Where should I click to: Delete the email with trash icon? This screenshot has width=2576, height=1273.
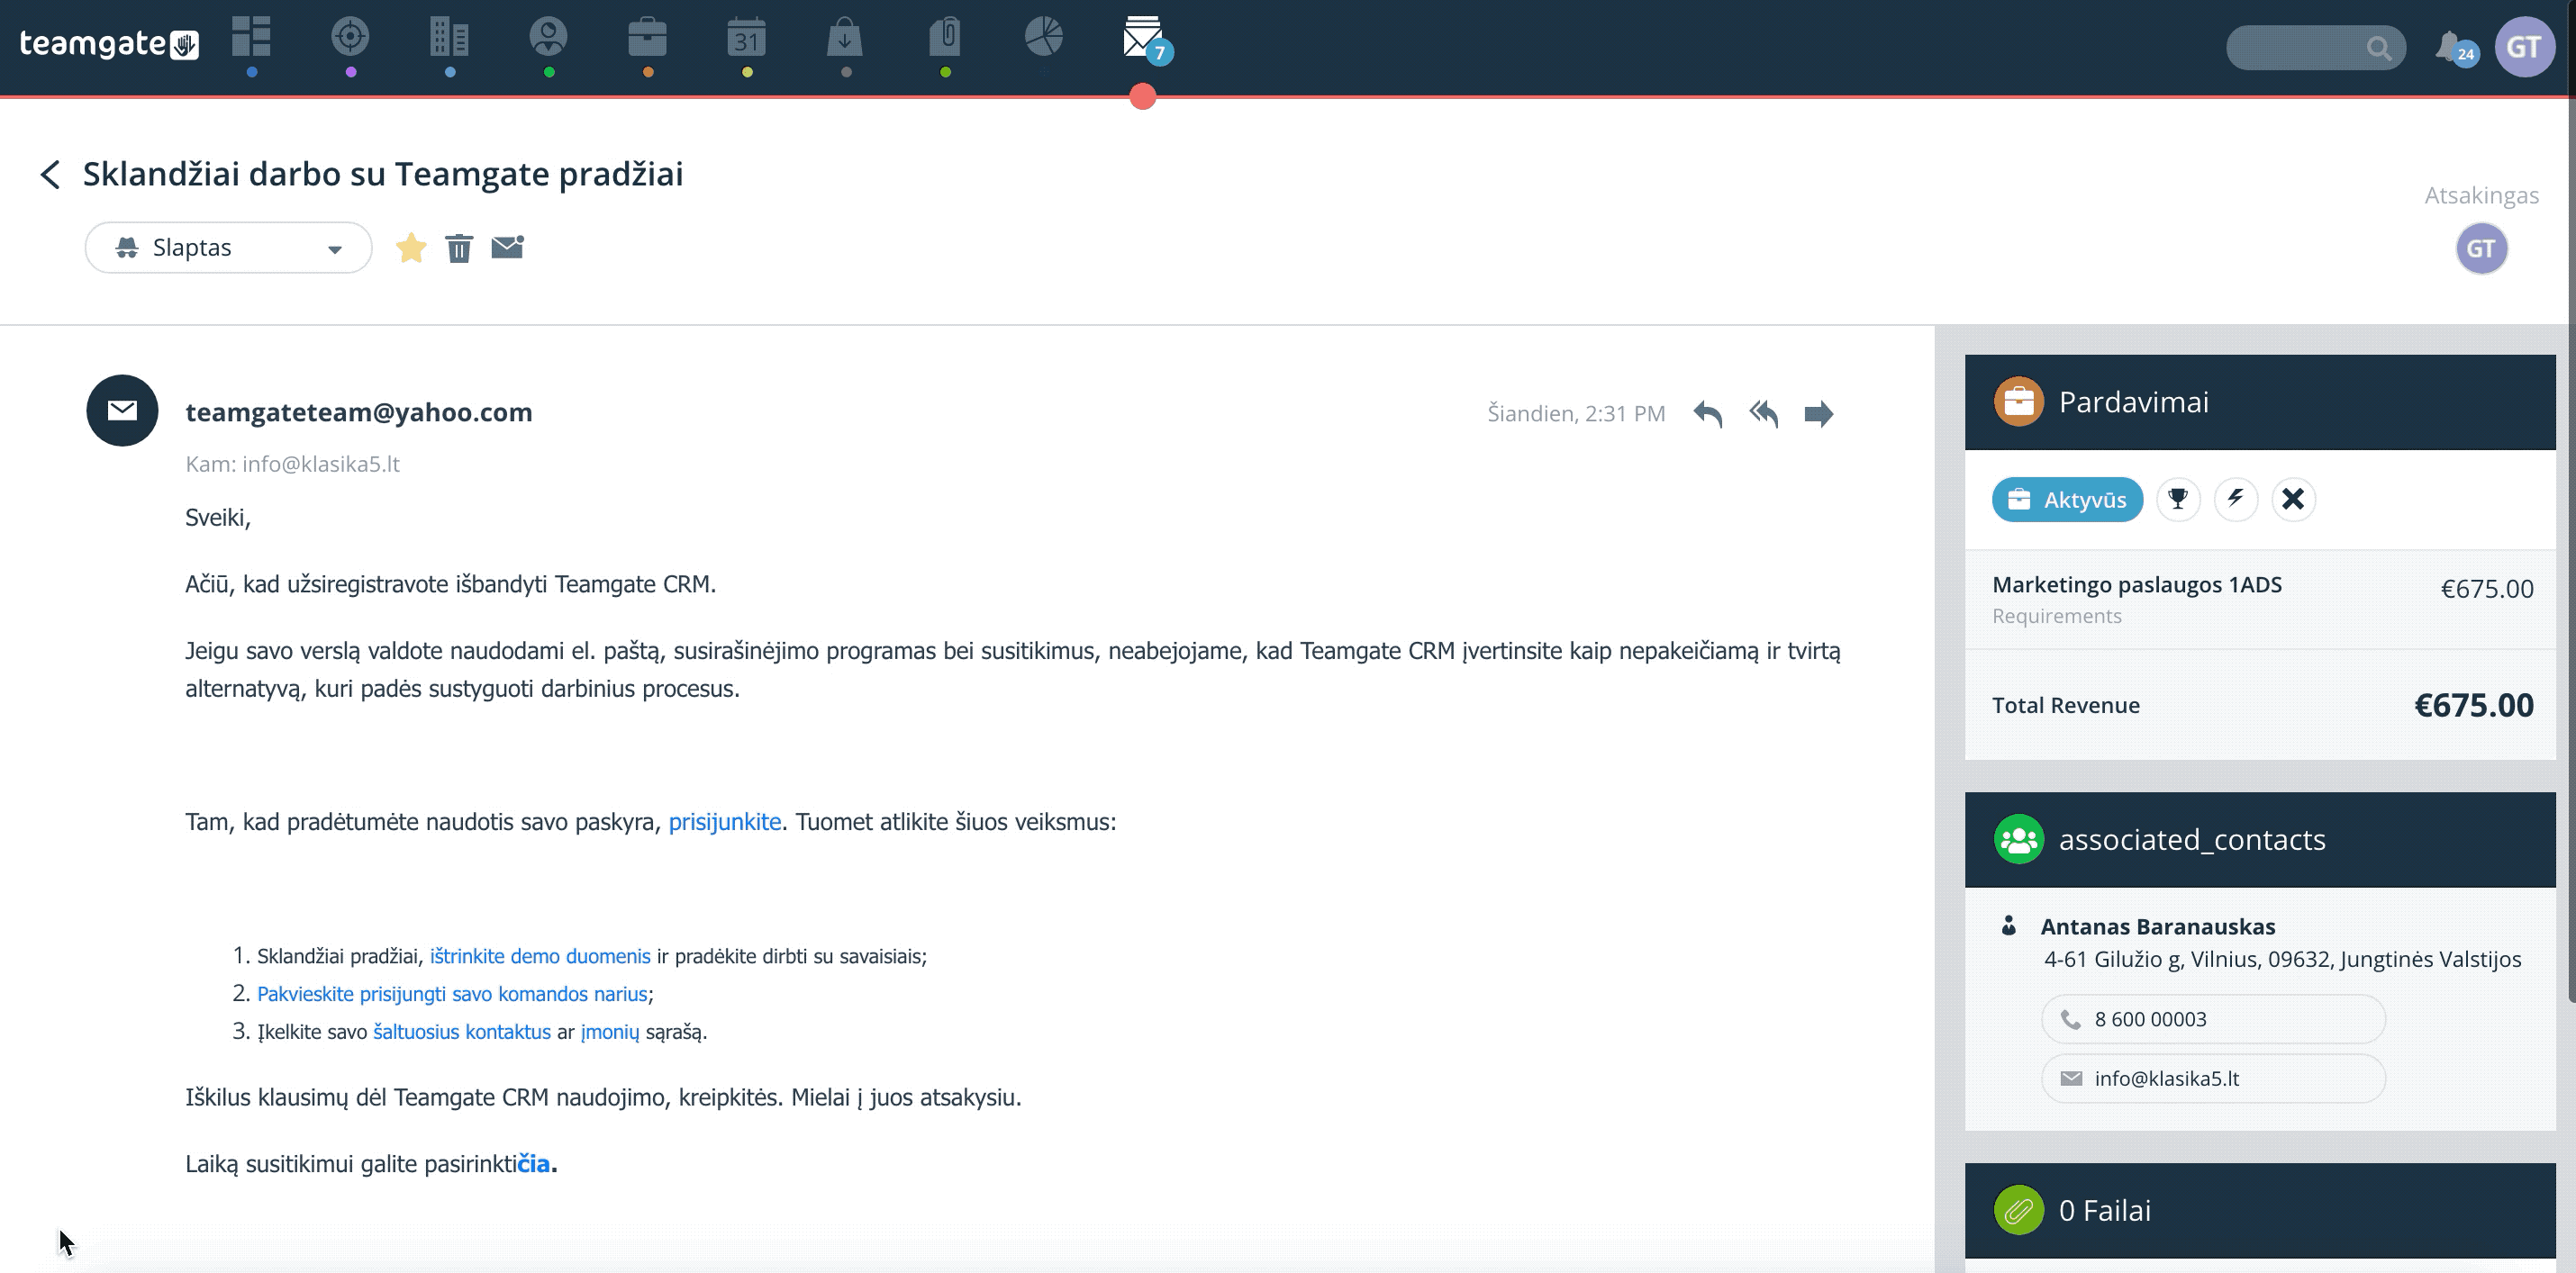(459, 247)
